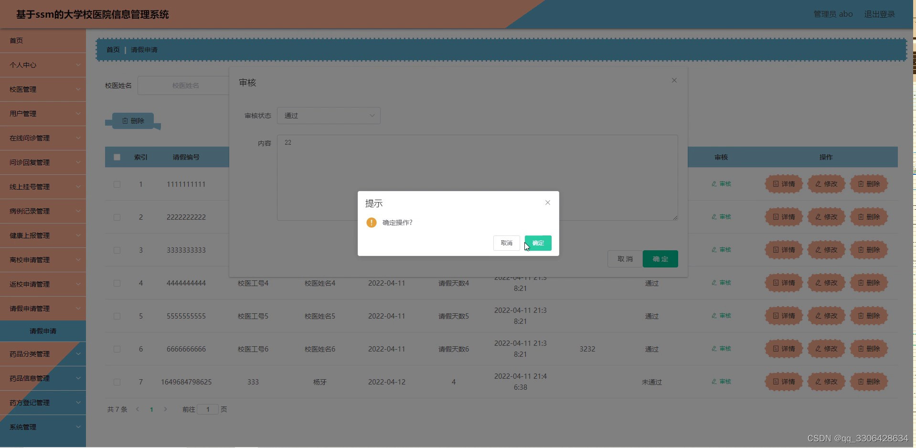Expand the 病例记录管理 sidebar menu

click(x=43, y=211)
